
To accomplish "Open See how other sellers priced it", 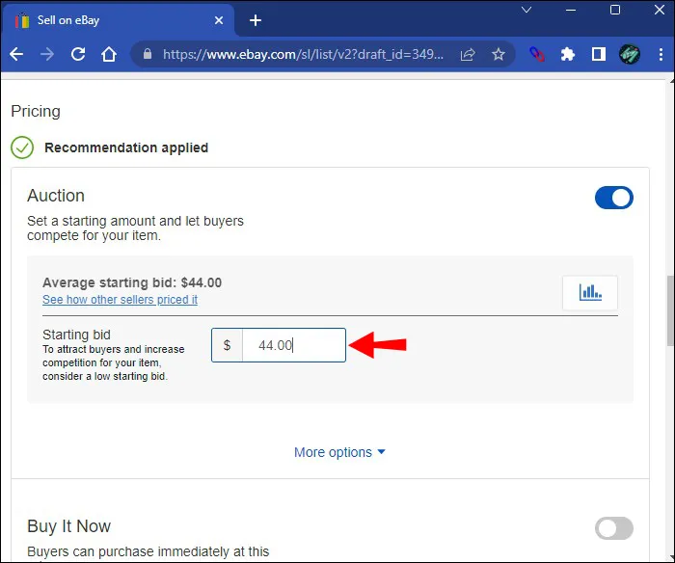I will click(121, 300).
